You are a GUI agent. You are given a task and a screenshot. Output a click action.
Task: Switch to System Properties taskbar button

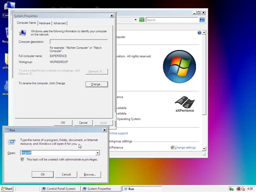(x=101, y=189)
